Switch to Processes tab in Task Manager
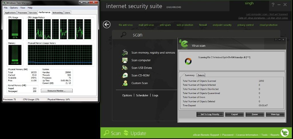The height and width of the screenshot is (139, 293). [x=22, y=13]
